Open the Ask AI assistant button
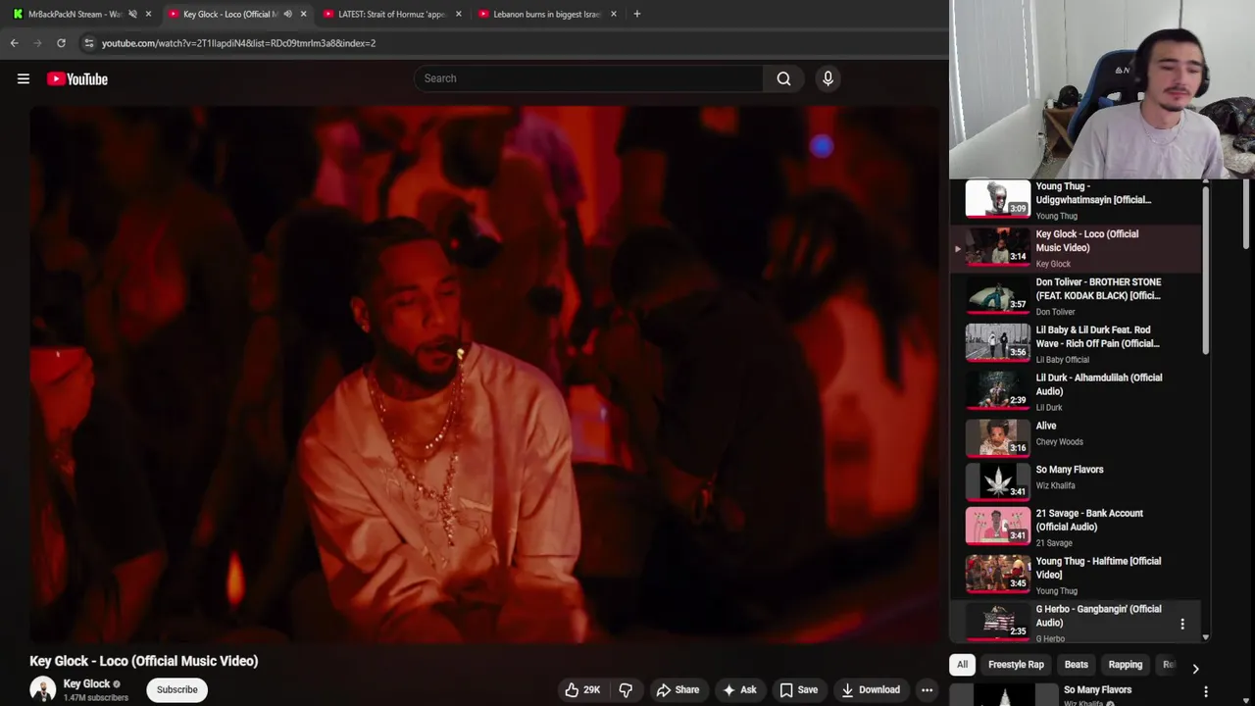The width and height of the screenshot is (1255, 706). [x=739, y=689]
